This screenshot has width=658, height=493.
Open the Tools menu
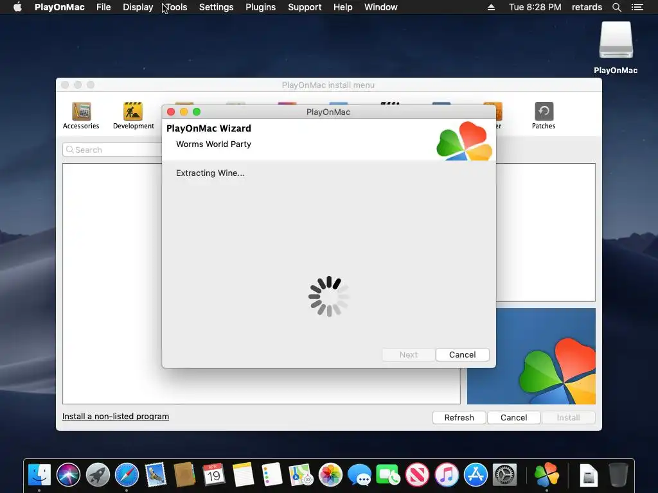tap(176, 7)
